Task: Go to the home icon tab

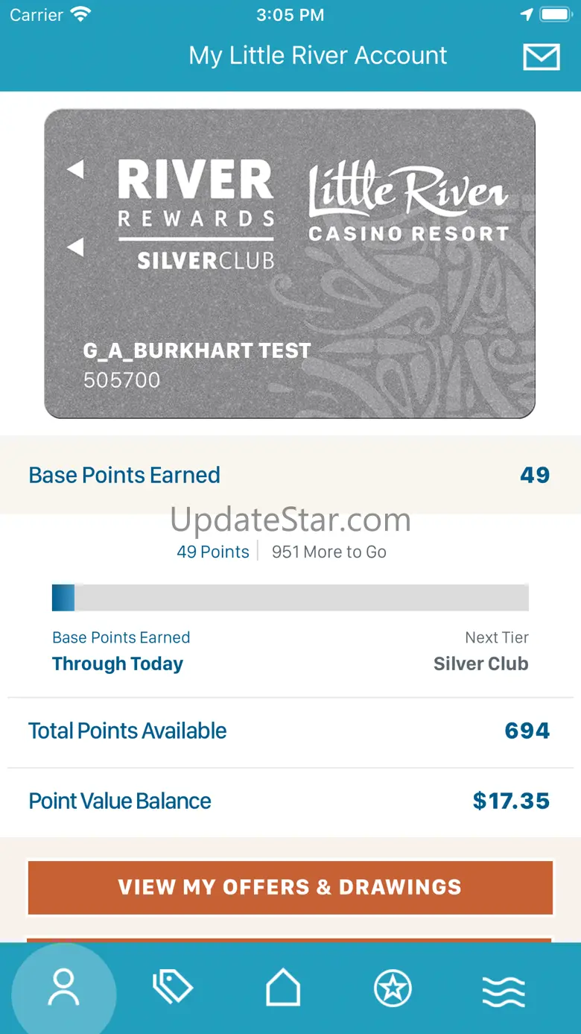Action: coord(283,989)
